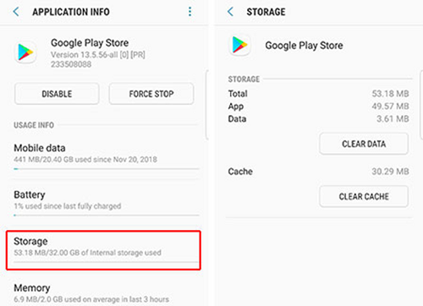This screenshot has width=423, height=306.
Task: Clear cache of Google Play Store
Action: click(x=364, y=196)
